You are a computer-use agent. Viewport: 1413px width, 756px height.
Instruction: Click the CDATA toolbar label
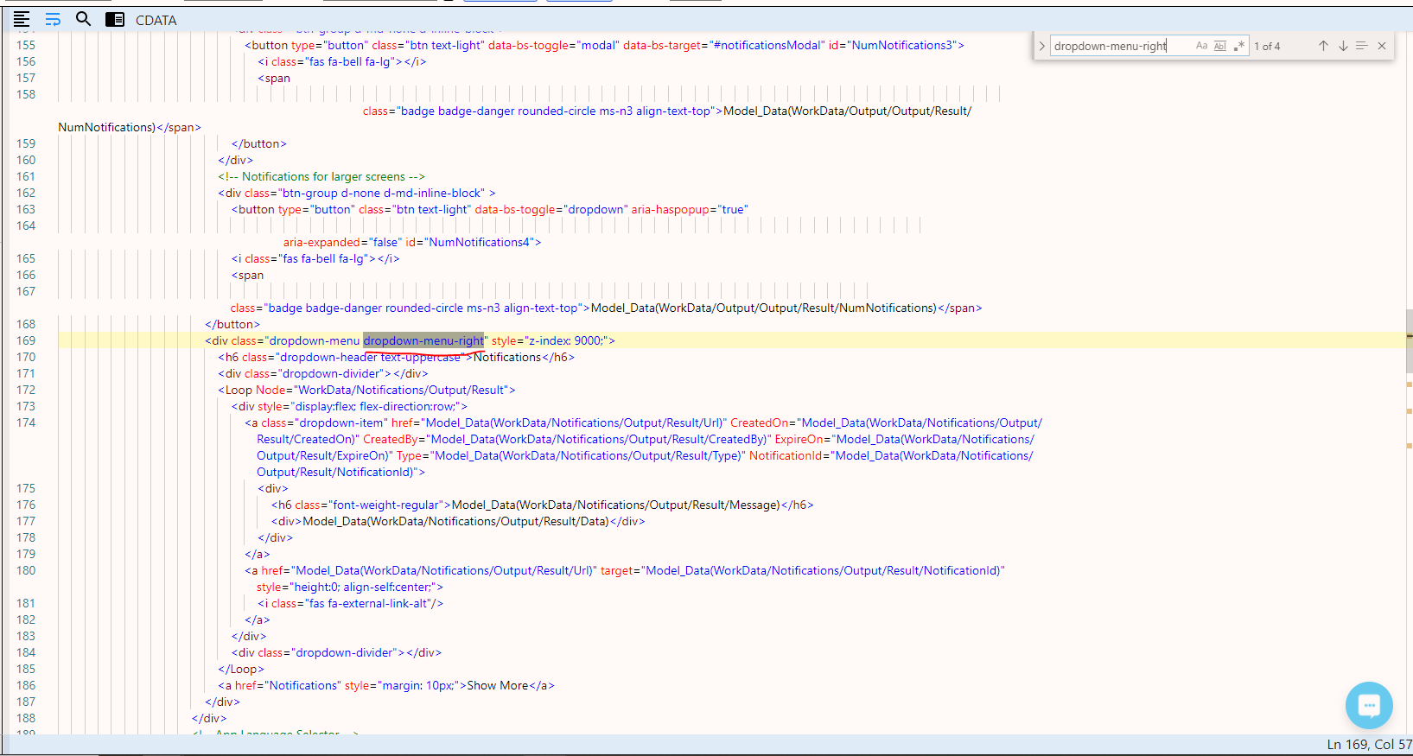coord(156,20)
